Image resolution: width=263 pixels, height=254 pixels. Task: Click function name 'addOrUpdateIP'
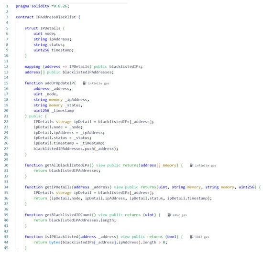59,83
